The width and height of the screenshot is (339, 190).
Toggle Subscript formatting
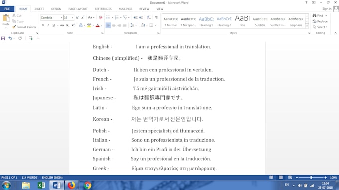68,25
